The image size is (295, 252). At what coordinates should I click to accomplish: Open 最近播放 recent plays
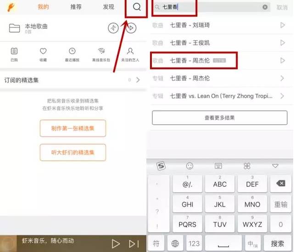72,55
